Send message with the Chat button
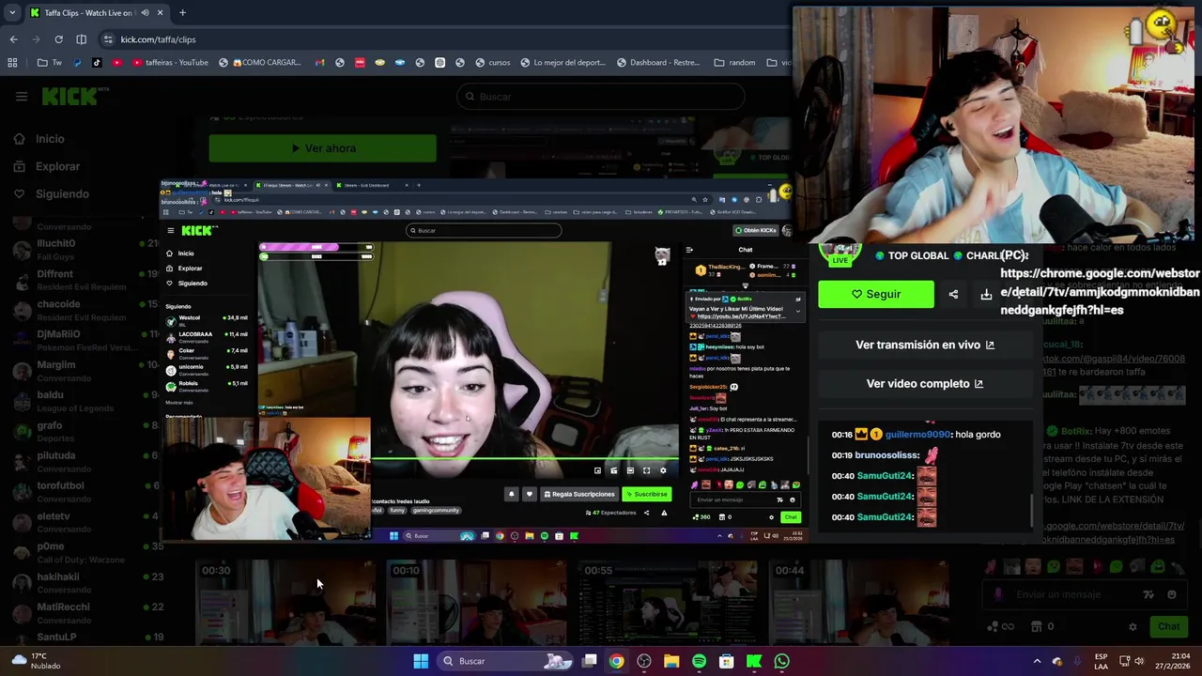 tap(1168, 626)
